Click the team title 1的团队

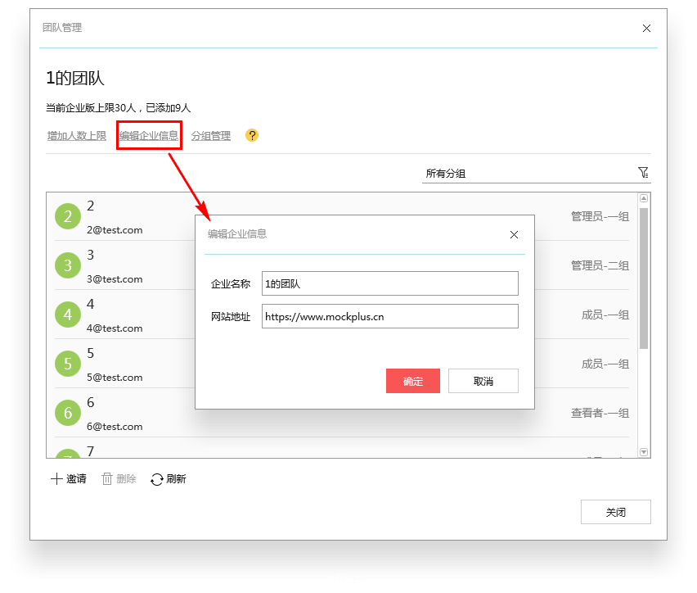(x=75, y=78)
